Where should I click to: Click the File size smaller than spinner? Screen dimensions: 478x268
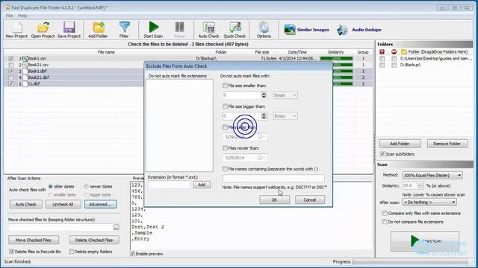(264, 95)
